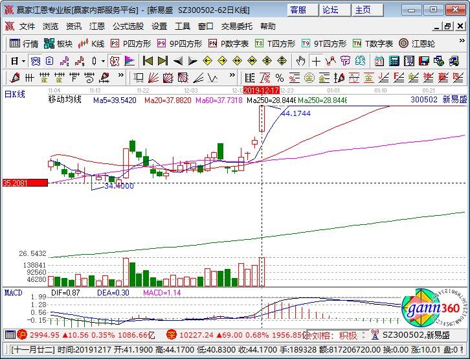Select the percent % tool icon
Image resolution: width=470 pixels, height=359 pixels.
click(280, 78)
